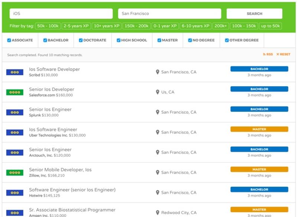Click the rating badge beside Hotwire listing

point(14,193)
